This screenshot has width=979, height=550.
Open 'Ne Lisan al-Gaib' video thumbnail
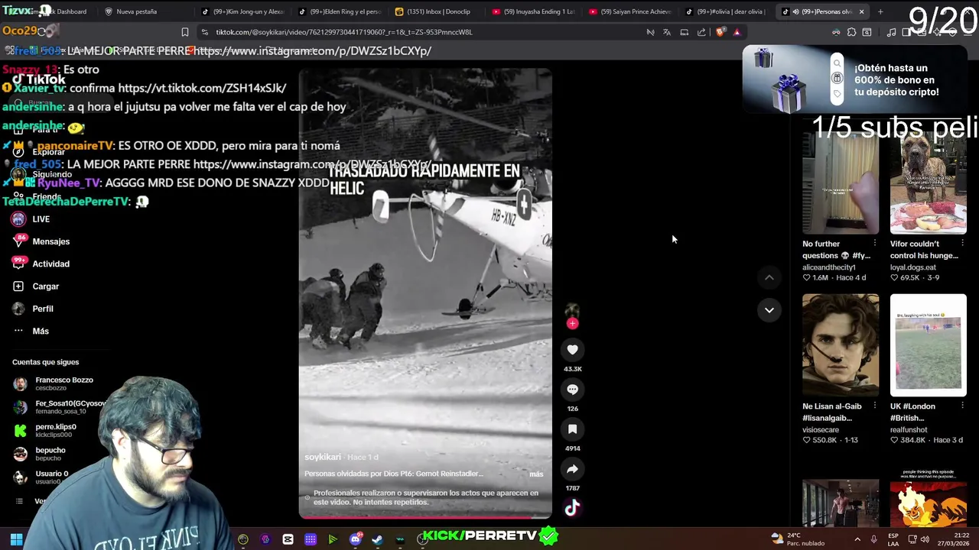[841, 345]
